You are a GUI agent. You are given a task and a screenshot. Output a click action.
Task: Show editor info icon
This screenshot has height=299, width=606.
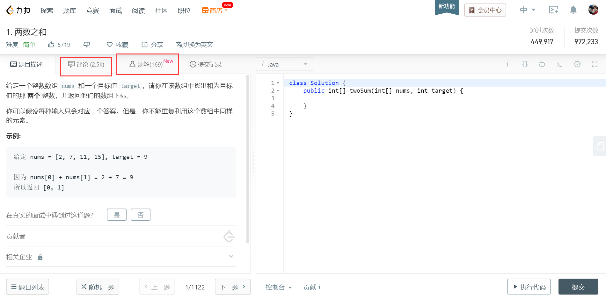pyautogui.click(x=507, y=64)
